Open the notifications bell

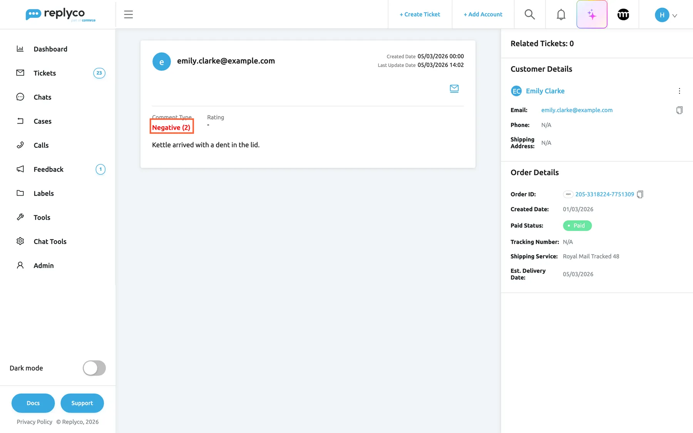click(x=561, y=15)
